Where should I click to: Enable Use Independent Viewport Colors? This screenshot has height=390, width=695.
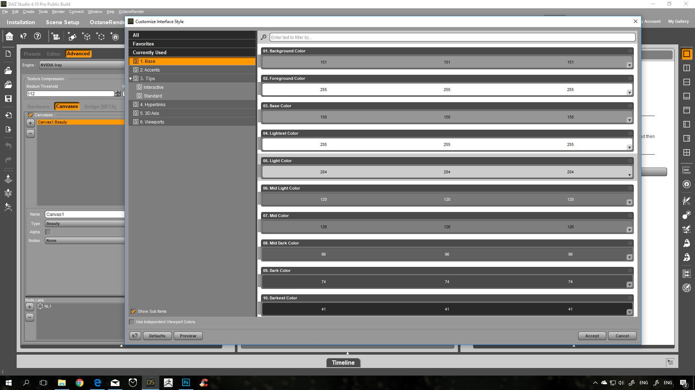pyautogui.click(x=132, y=322)
